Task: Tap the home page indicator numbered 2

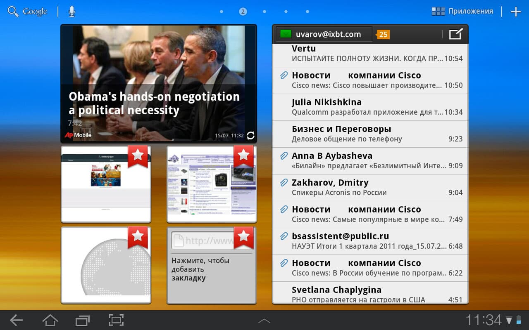Action: click(x=243, y=12)
